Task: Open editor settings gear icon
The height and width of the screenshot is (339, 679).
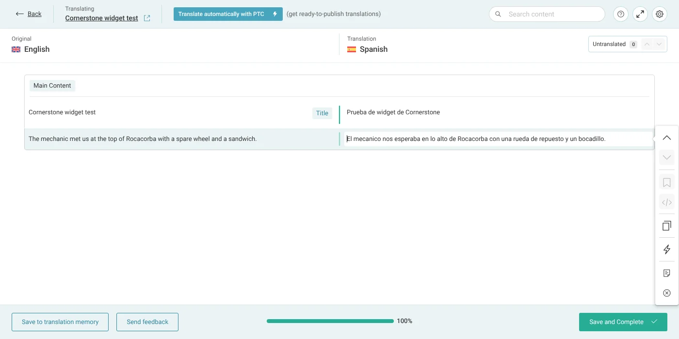Action: [660, 14]
